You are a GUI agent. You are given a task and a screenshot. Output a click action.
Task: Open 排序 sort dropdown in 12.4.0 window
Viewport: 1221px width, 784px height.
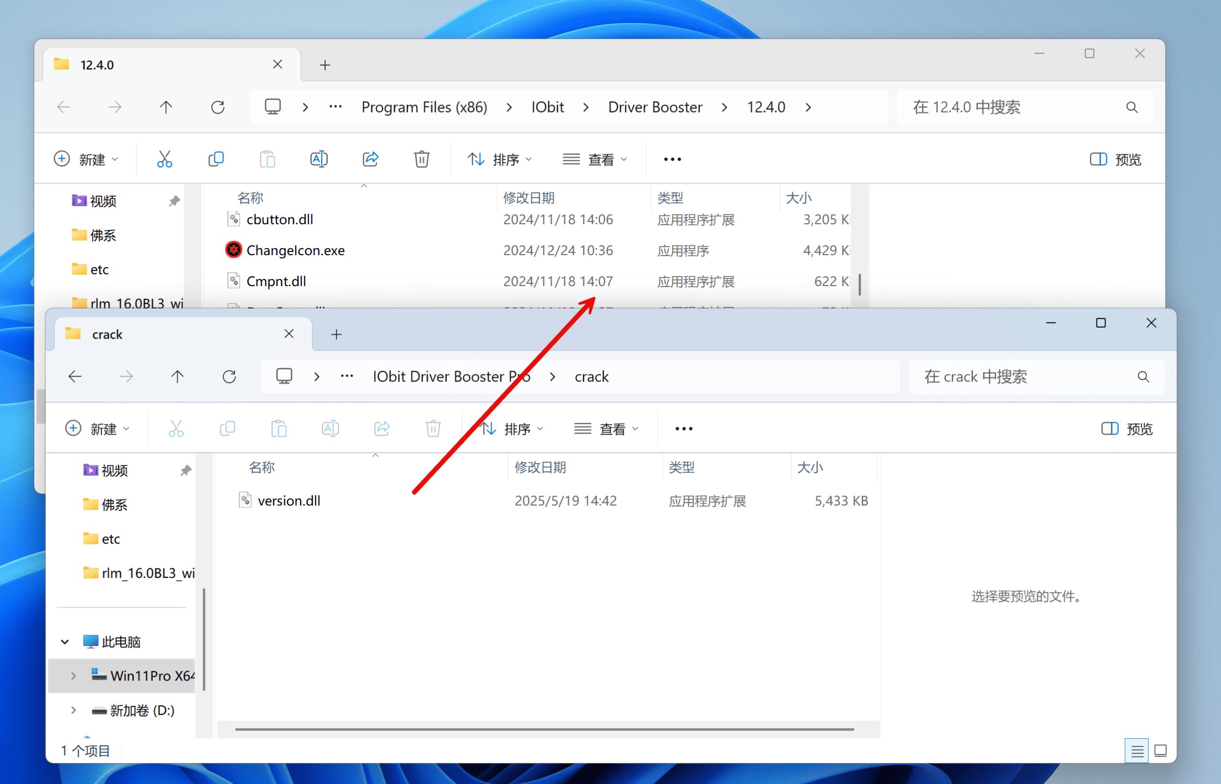click(499, 159)
